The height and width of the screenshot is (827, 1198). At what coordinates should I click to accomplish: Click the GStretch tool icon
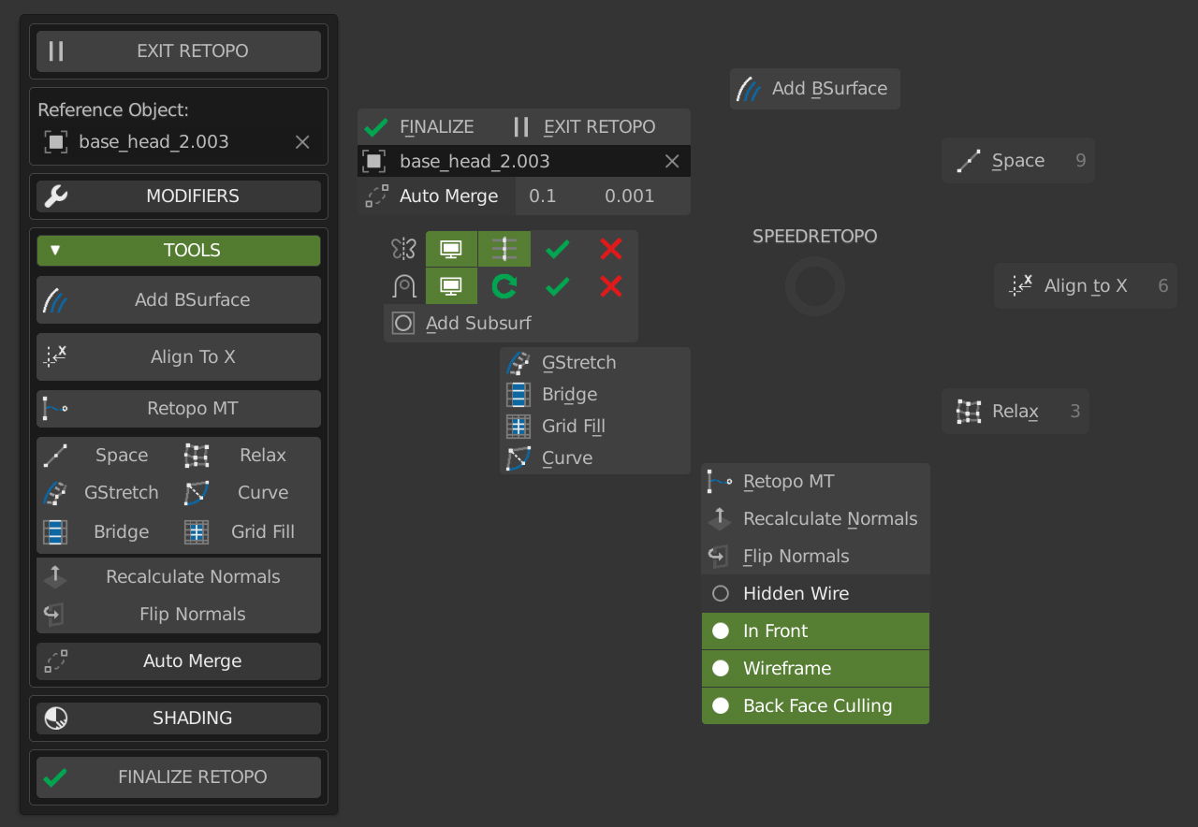pos(53,493)
